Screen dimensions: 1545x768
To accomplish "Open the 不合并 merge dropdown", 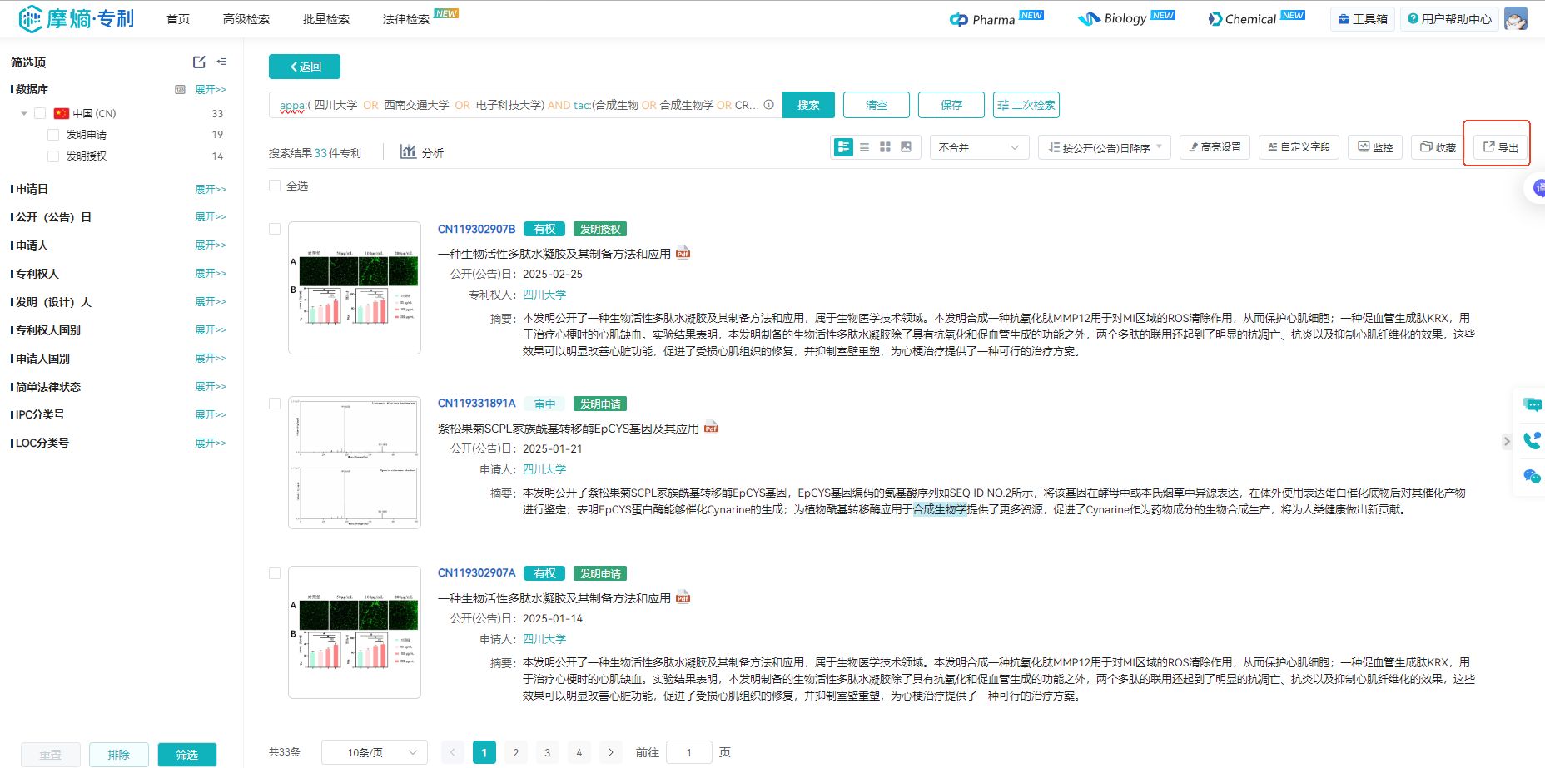I will (978, 147).
